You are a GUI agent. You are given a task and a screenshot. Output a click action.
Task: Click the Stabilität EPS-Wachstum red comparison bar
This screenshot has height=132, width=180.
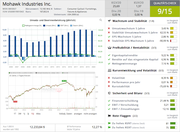pyautogui.click(x=173, y=41)
